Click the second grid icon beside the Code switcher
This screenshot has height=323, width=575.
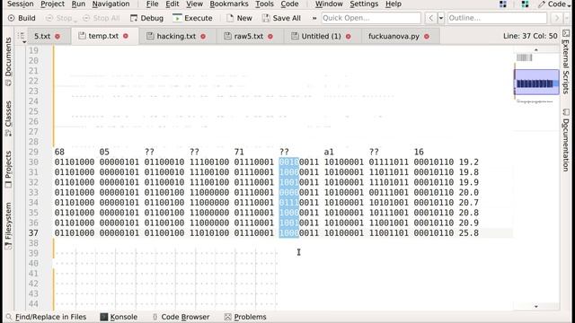[525, 4]
